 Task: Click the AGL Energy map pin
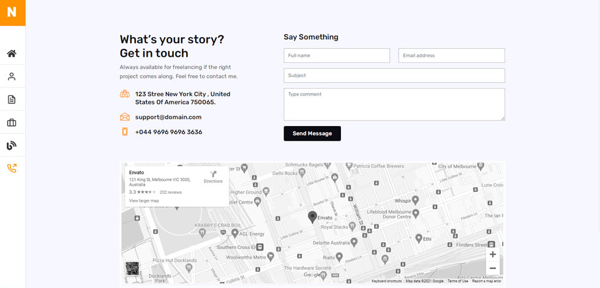click(235, 233)
